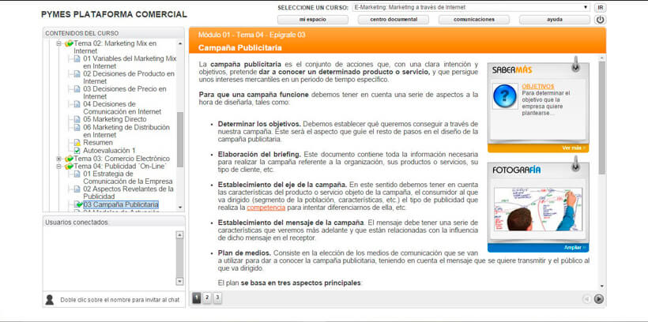Image resolution: width=648 pixels, height=322 pixels.
Task: Click the power logout icon
Action: (600, 20)
